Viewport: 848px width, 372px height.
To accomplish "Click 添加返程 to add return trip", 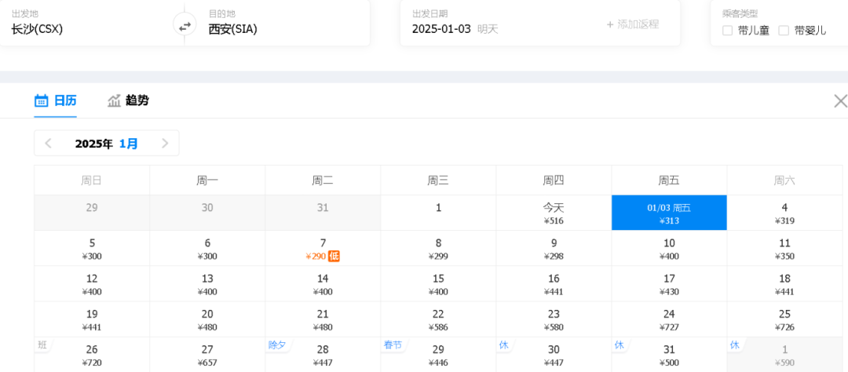I will click(x=632, y=24).
